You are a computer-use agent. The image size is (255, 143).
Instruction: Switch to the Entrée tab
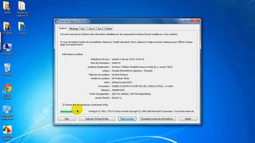[x=109, y=29]
